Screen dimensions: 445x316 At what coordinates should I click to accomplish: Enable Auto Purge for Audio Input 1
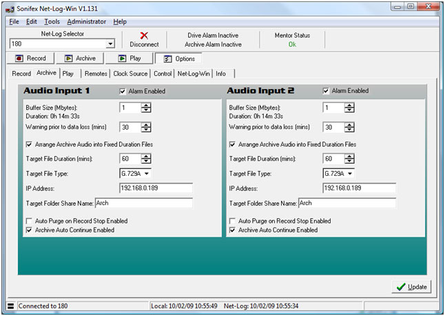tap(29, 221)
